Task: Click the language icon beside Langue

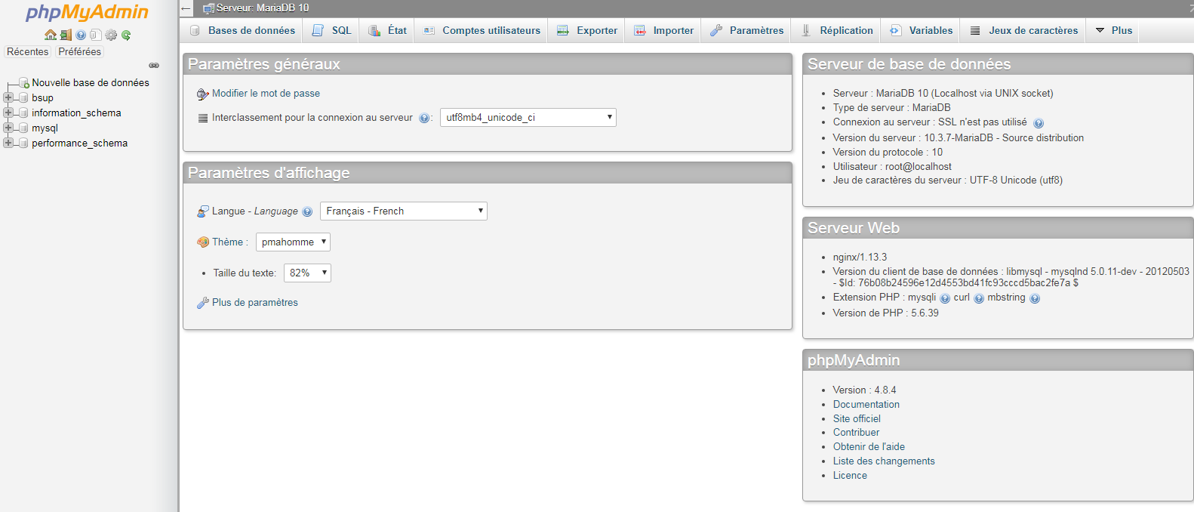Action: pyautogui.click(x=202, y=211)
